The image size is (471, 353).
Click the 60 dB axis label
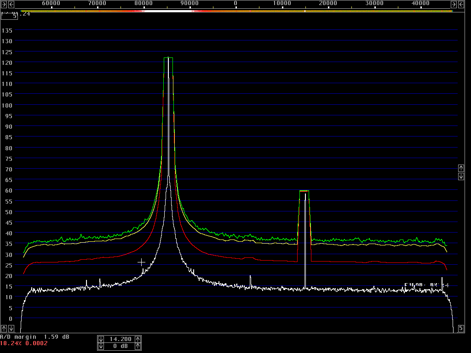pos(9,191)
